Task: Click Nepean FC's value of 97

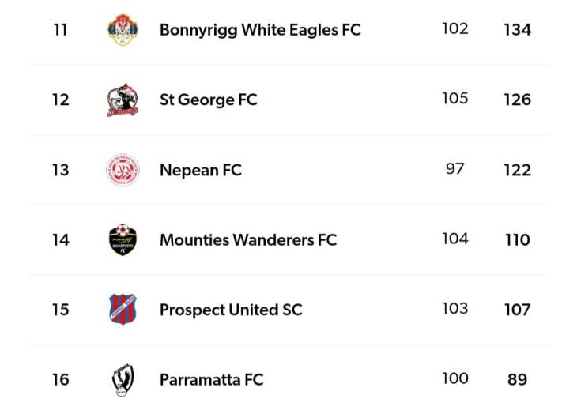Action: [x=454, y=169]
